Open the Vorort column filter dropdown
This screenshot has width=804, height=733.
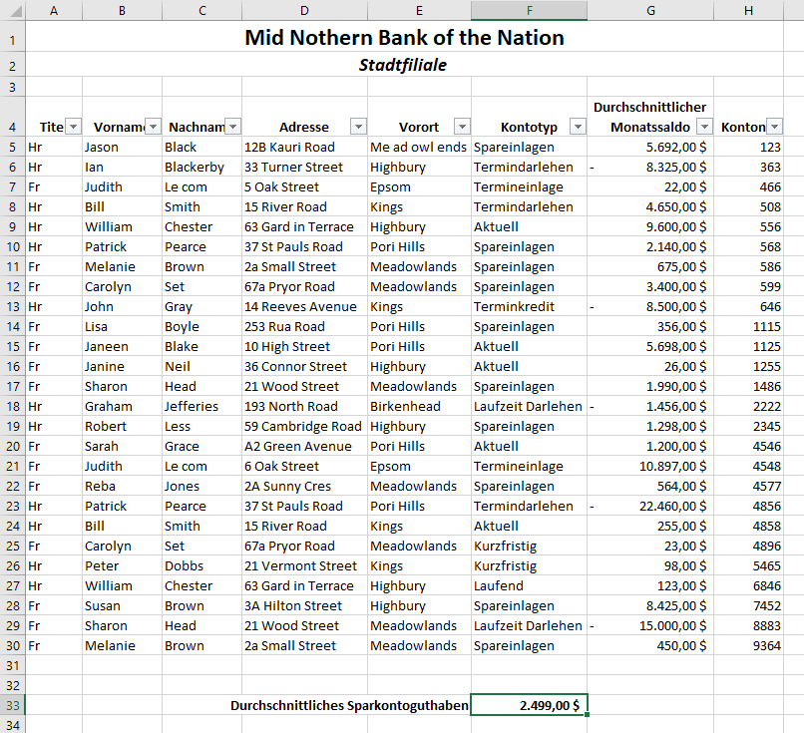click(463, 126)
